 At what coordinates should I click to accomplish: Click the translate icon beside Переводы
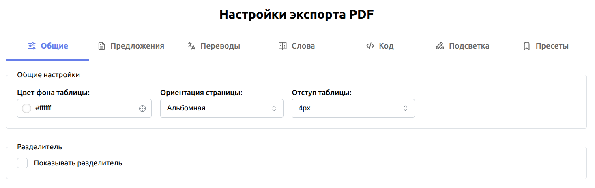click(192, 46)
